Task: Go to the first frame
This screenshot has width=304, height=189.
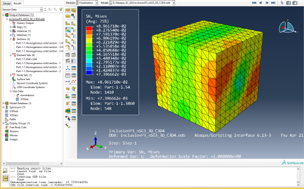Action: coord(254,3)
